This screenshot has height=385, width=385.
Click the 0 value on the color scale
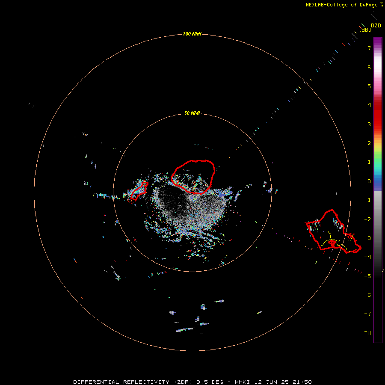click(x=369, y=181)
